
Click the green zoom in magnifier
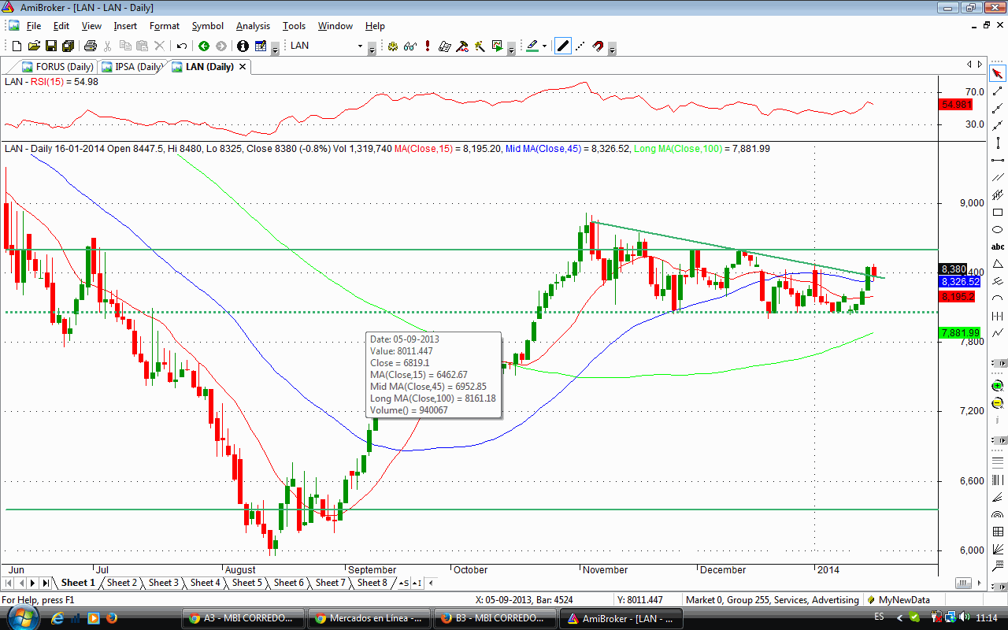998,386
